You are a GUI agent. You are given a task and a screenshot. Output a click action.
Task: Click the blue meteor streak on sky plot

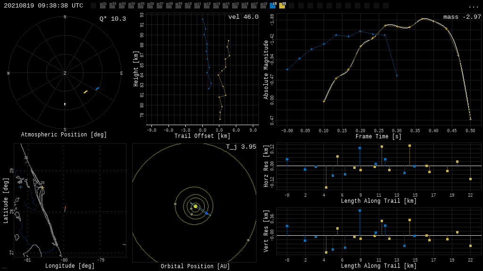(97, 88)
